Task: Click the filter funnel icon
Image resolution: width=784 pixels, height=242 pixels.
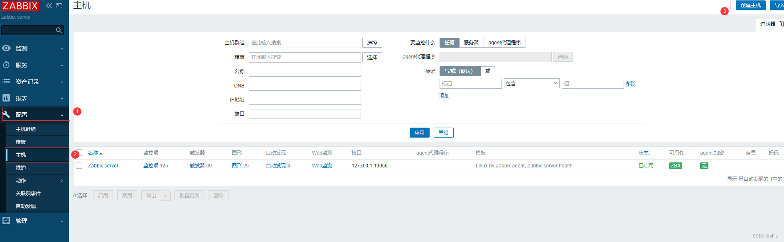Action: click(781, 24)
